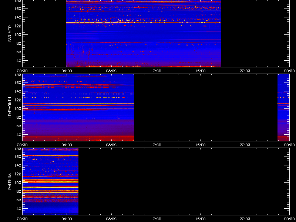The image size is (296, 222).
Task: Click 20:00 time label under PALEHUA plot
Action: click(245, 219)
